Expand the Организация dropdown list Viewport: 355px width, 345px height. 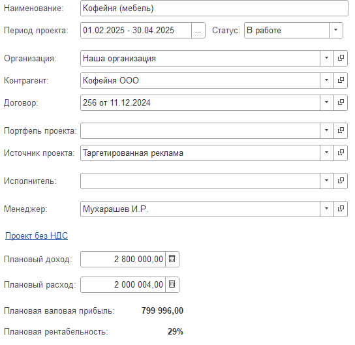tap(327, 58)
